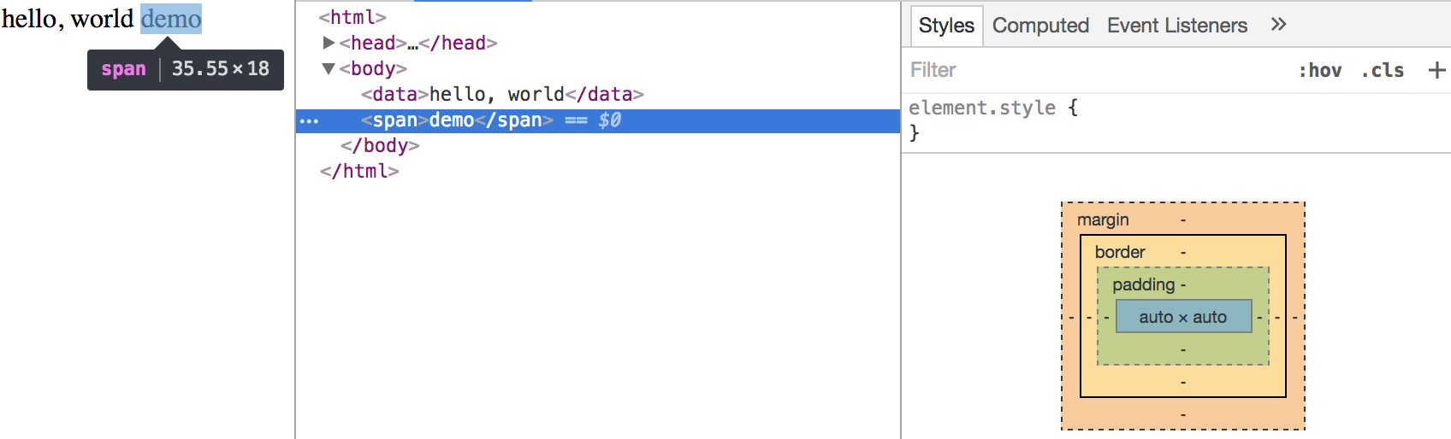Toggle the .cls element classes panel
This screenshot has height=439, width=1451.
point(1383,71)
